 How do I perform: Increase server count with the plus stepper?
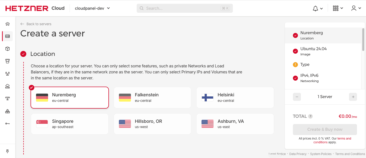tap(353, 97)
